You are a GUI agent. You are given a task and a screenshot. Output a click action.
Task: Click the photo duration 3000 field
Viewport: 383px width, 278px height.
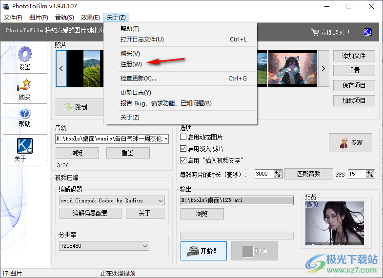pos(264,174)
